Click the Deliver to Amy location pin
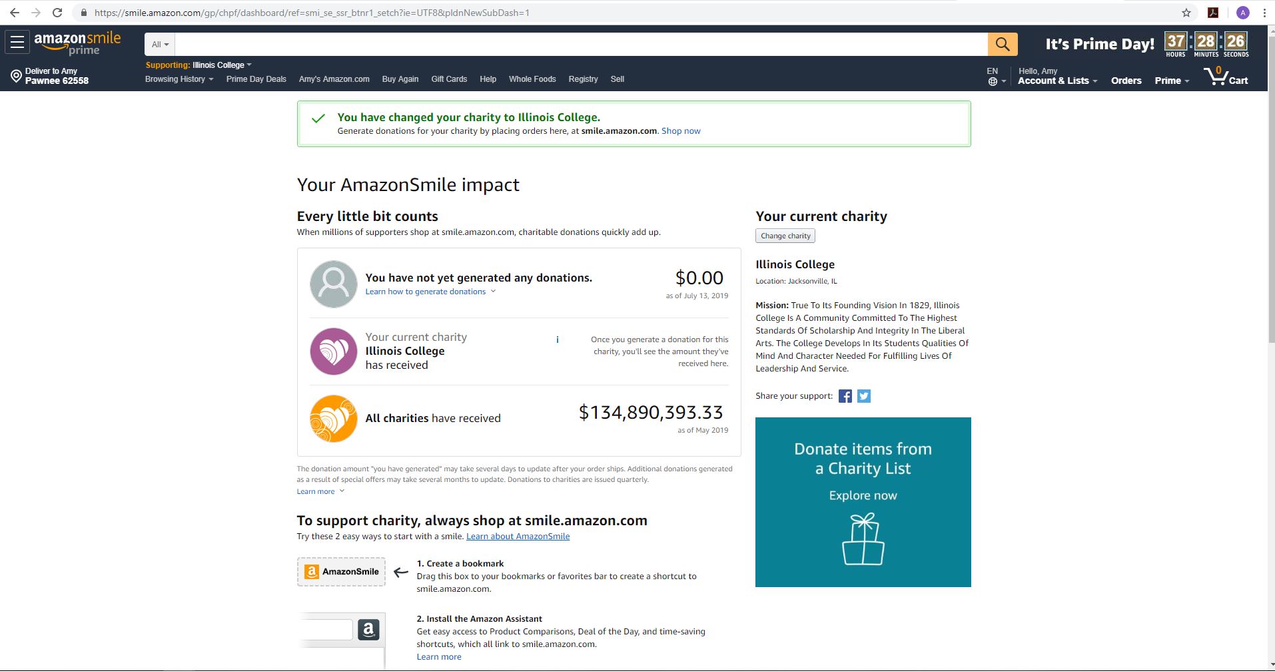The height and width of the screenshot is (671, 1275). 18,75
